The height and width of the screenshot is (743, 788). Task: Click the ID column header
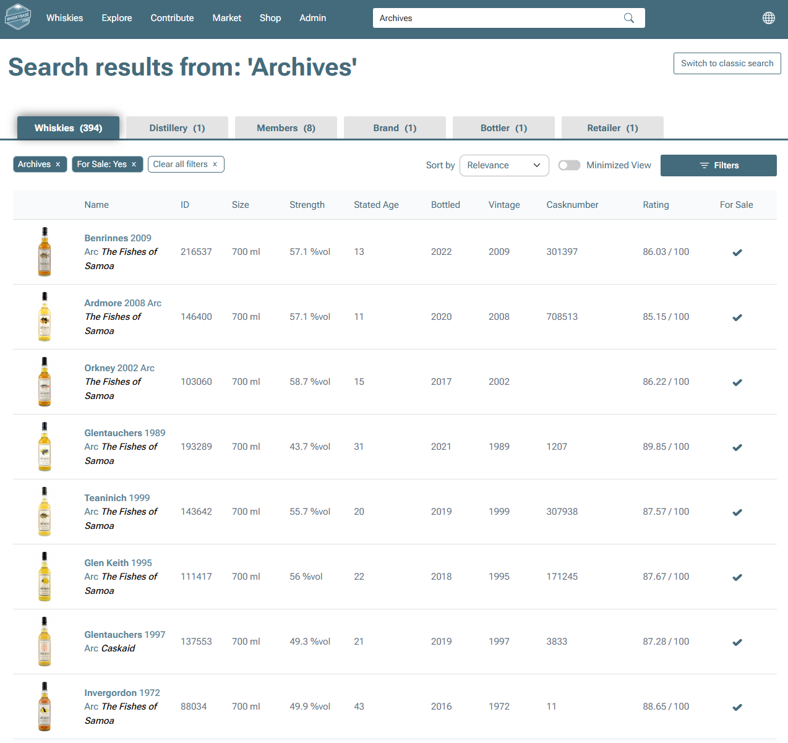coord(185,205)
